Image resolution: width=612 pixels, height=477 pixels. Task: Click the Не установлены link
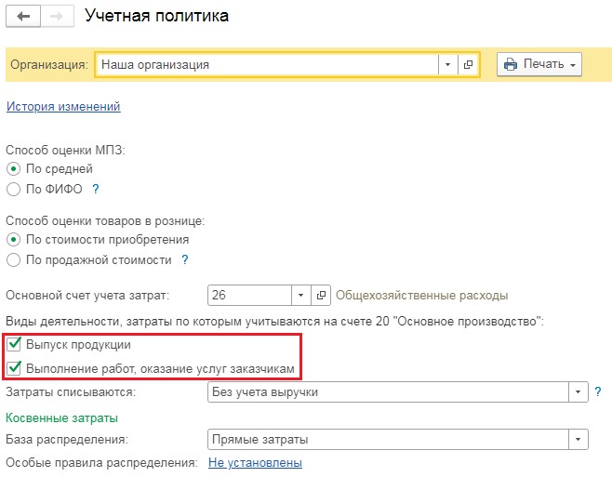(255, 462)
